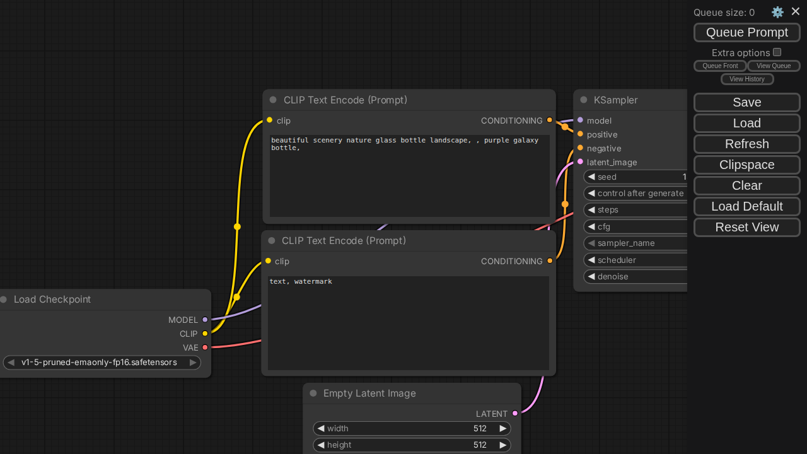Open the checkpoint file name dropdown
The width and height of the screenshot is (807, 454).
tap(99, 363)
